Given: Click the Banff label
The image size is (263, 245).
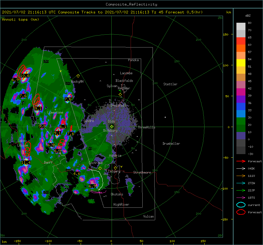Looking at the screenshot, I should click(x=48, y=162).
